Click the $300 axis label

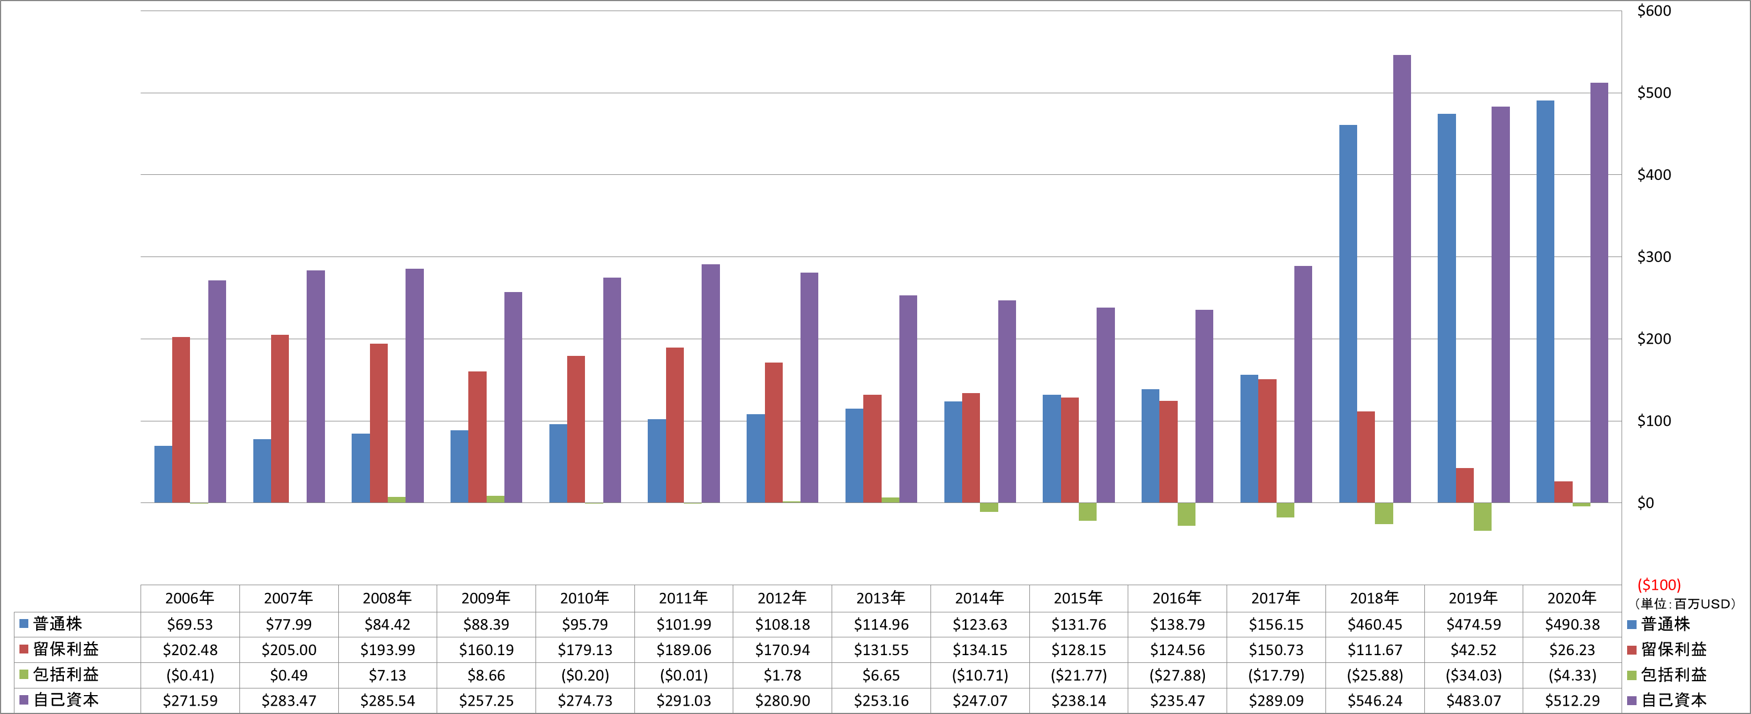point(1654,257)
